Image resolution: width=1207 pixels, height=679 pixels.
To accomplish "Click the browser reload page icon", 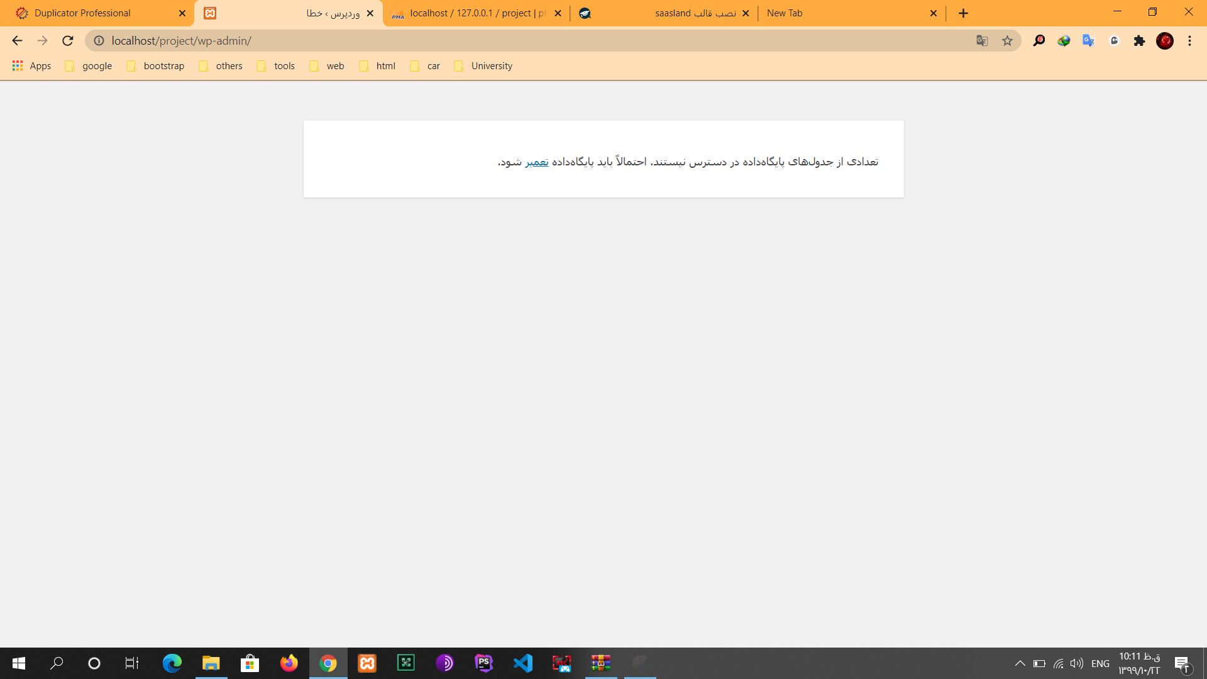I will click(68, 41).
